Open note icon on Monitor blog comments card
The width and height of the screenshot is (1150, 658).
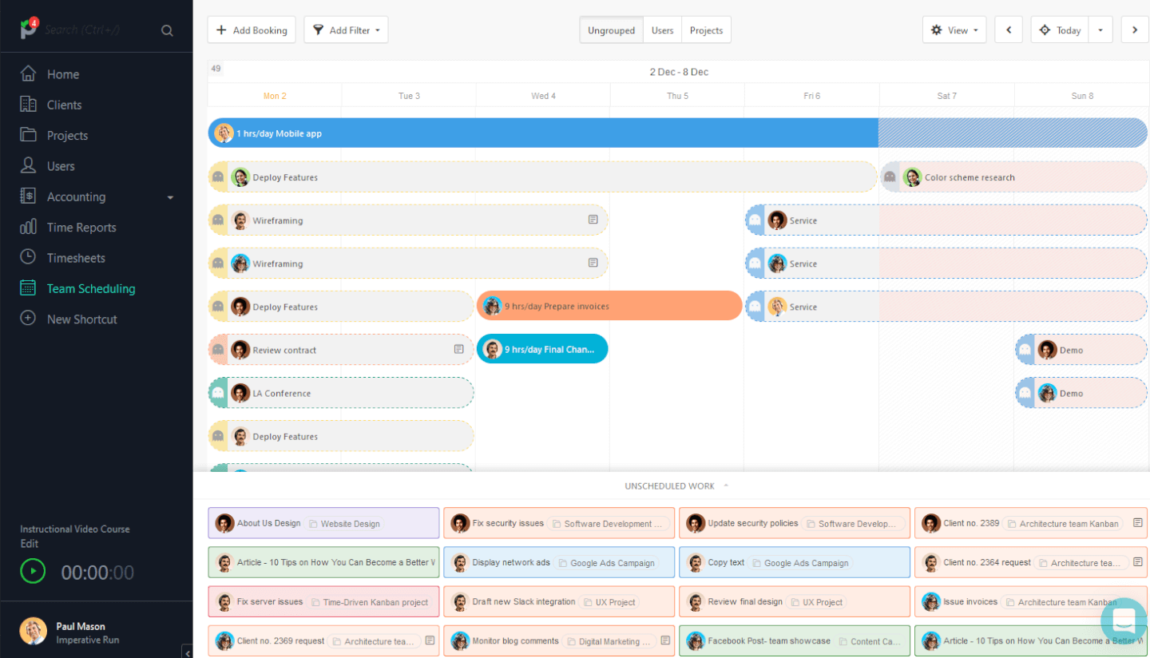pos(665,640)
